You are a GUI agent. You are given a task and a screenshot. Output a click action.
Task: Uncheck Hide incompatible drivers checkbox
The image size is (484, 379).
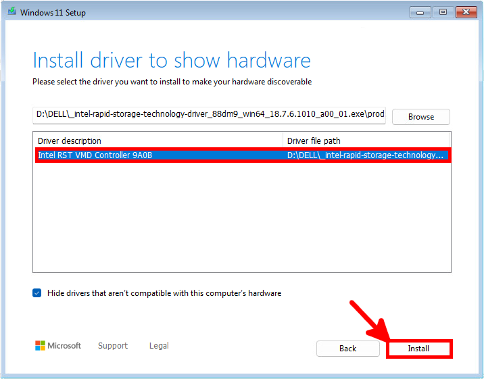(37, 293)
